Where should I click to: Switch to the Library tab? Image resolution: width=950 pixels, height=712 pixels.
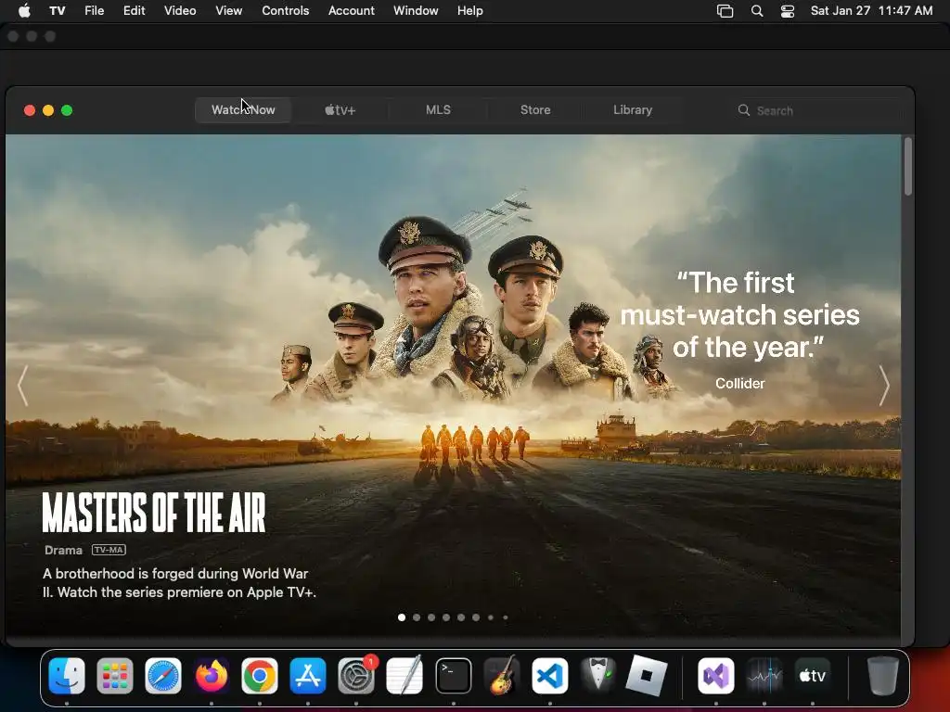[x=633, y=110]
